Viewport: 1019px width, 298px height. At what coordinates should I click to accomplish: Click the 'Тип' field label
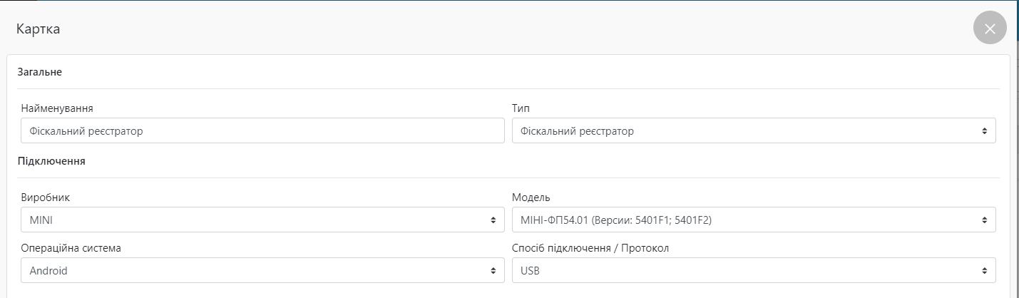[x=521, y=108]
